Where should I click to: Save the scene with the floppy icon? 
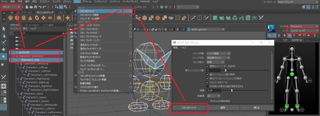[x=35, y=7]
